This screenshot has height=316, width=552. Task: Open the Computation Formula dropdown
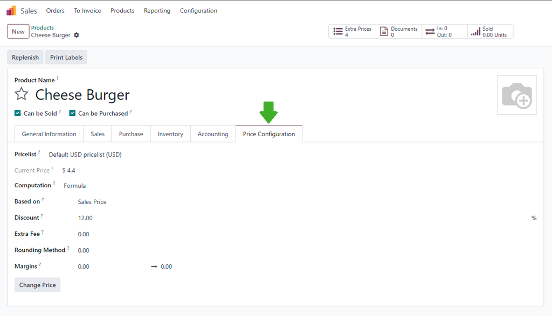point(74,186)
